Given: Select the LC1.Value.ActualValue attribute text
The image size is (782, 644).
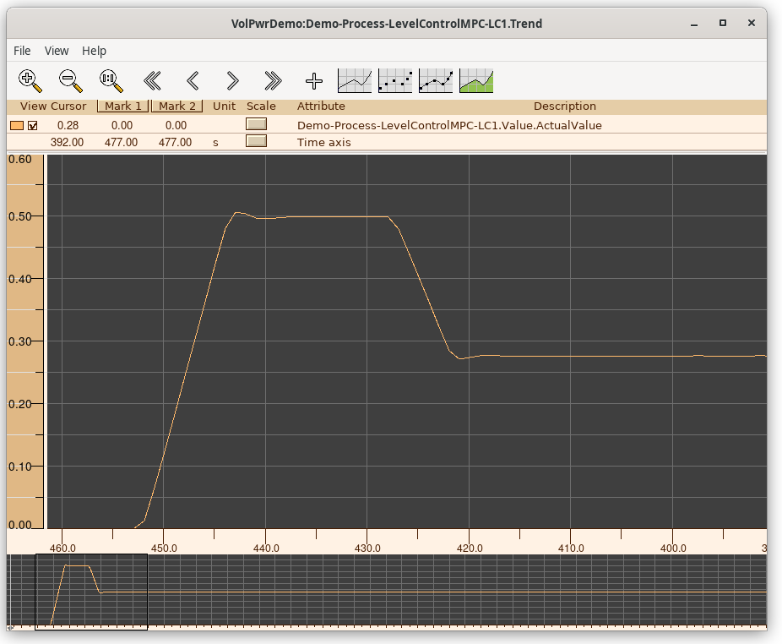Looking at the screenshot, I should (x=449, y=125).
